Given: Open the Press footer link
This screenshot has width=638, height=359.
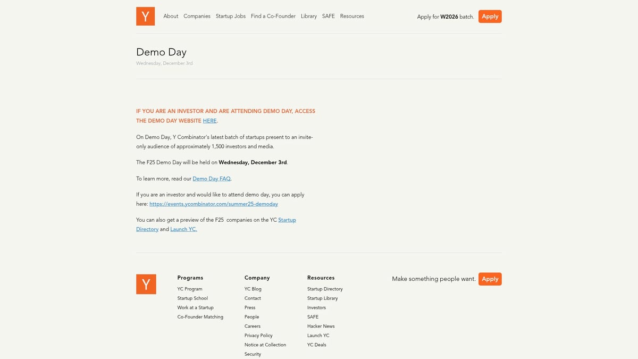Looking at the screenshot, I should pos(250,308).
